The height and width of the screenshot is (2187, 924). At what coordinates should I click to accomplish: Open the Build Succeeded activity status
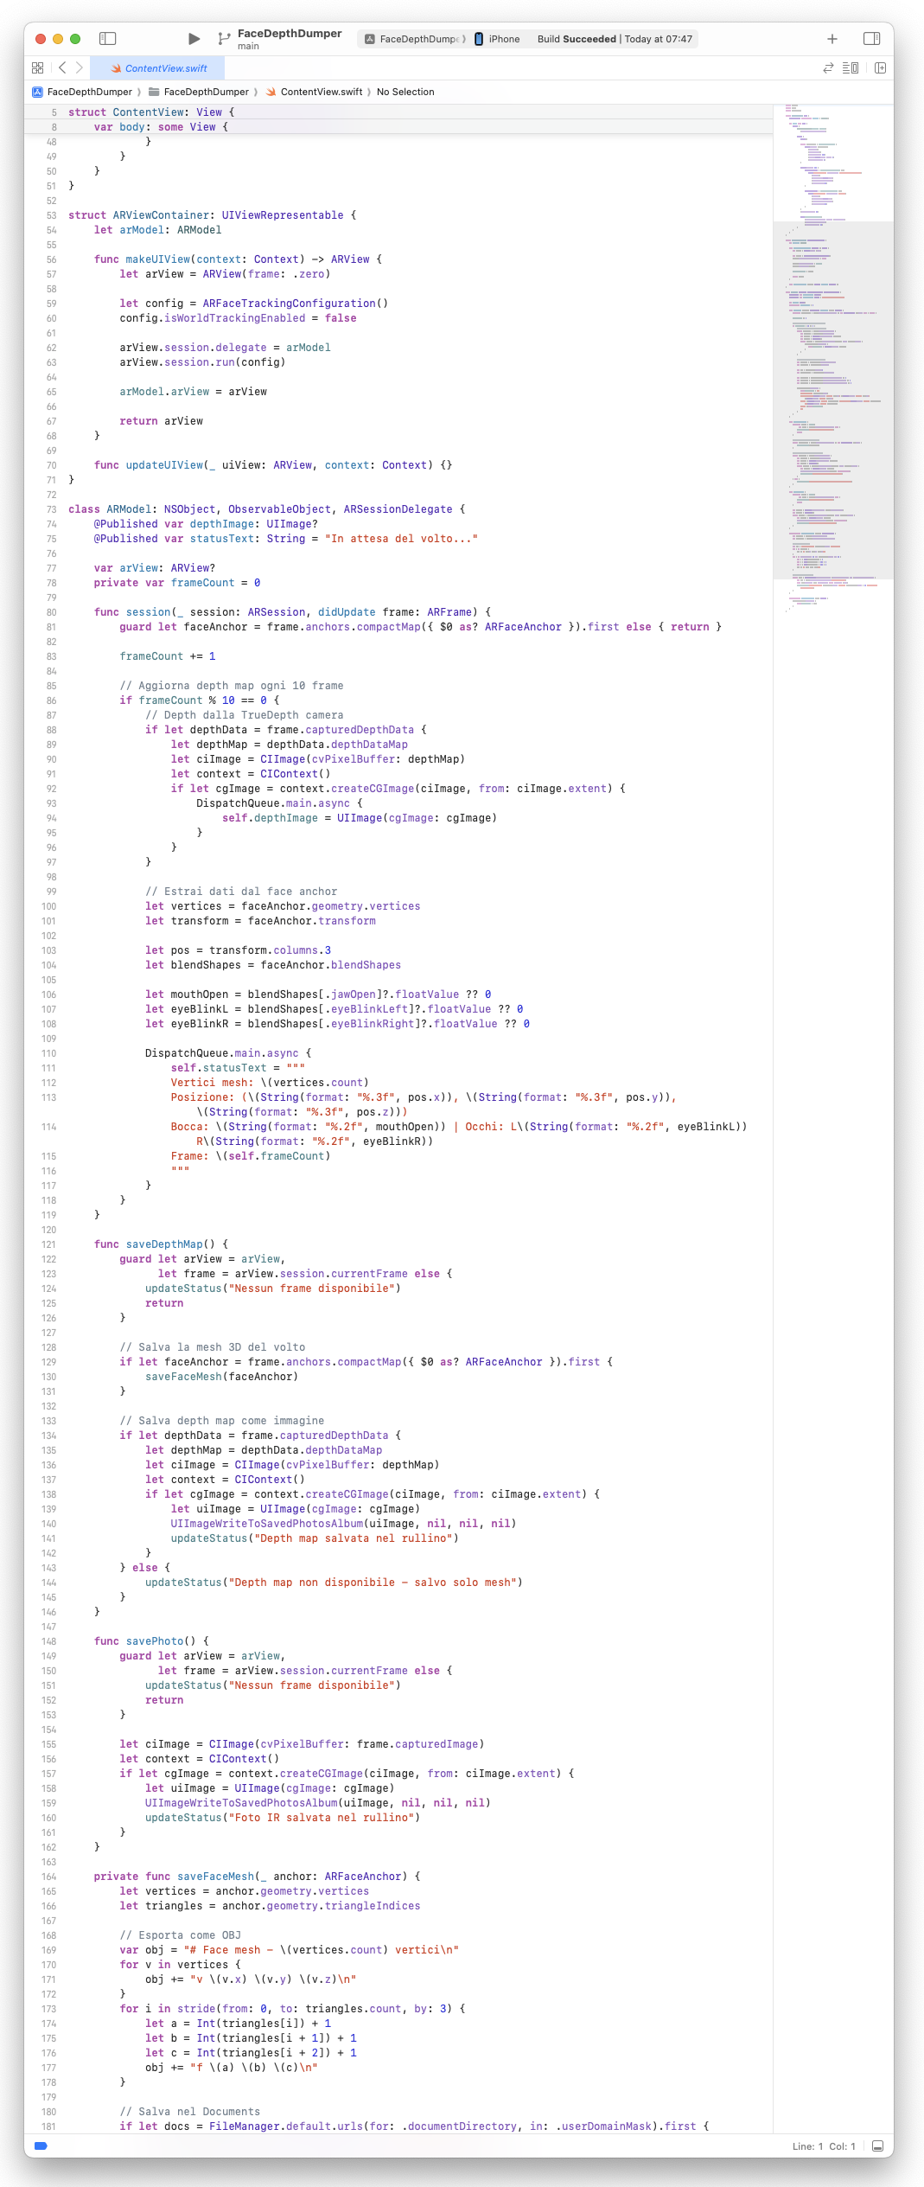pos(615,39)
